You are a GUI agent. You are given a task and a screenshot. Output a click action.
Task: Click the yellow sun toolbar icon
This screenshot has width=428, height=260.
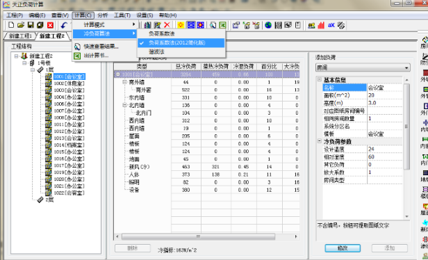click(x=181, y=25)
